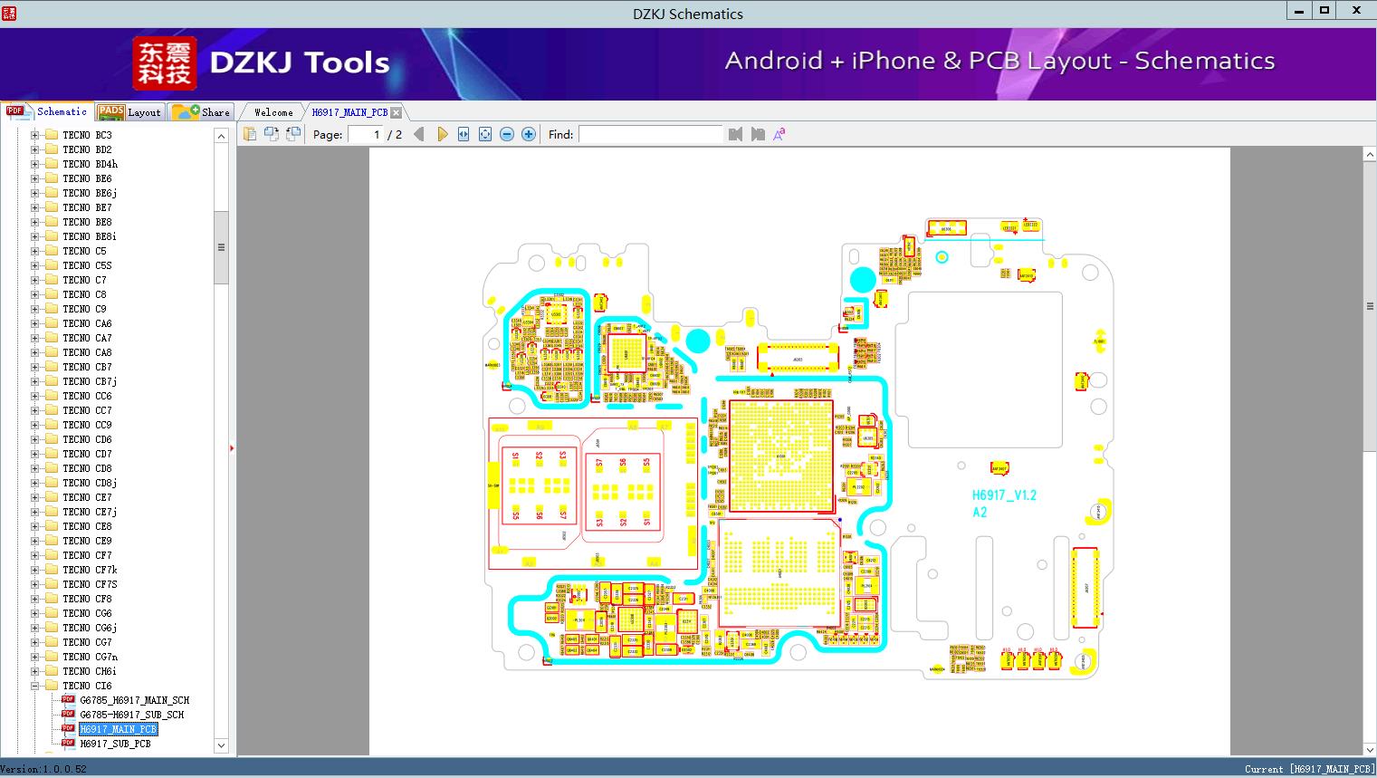Close the H6917_MAIN_PCB tab

point(396,112)
